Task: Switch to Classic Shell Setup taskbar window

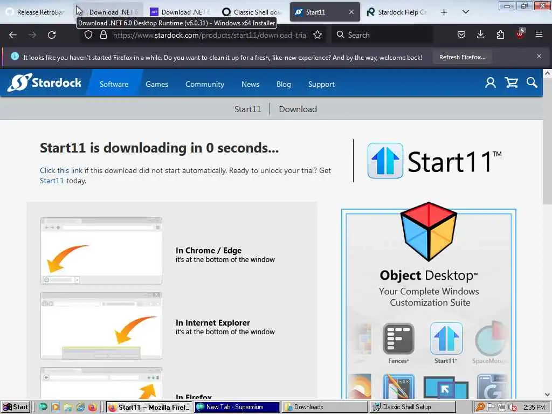Action: (x=413, y=407)
